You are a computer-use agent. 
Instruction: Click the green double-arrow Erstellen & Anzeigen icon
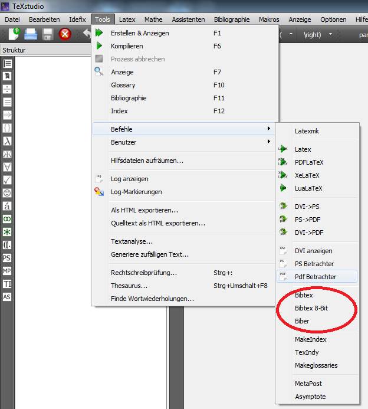(x=99, y=33)
